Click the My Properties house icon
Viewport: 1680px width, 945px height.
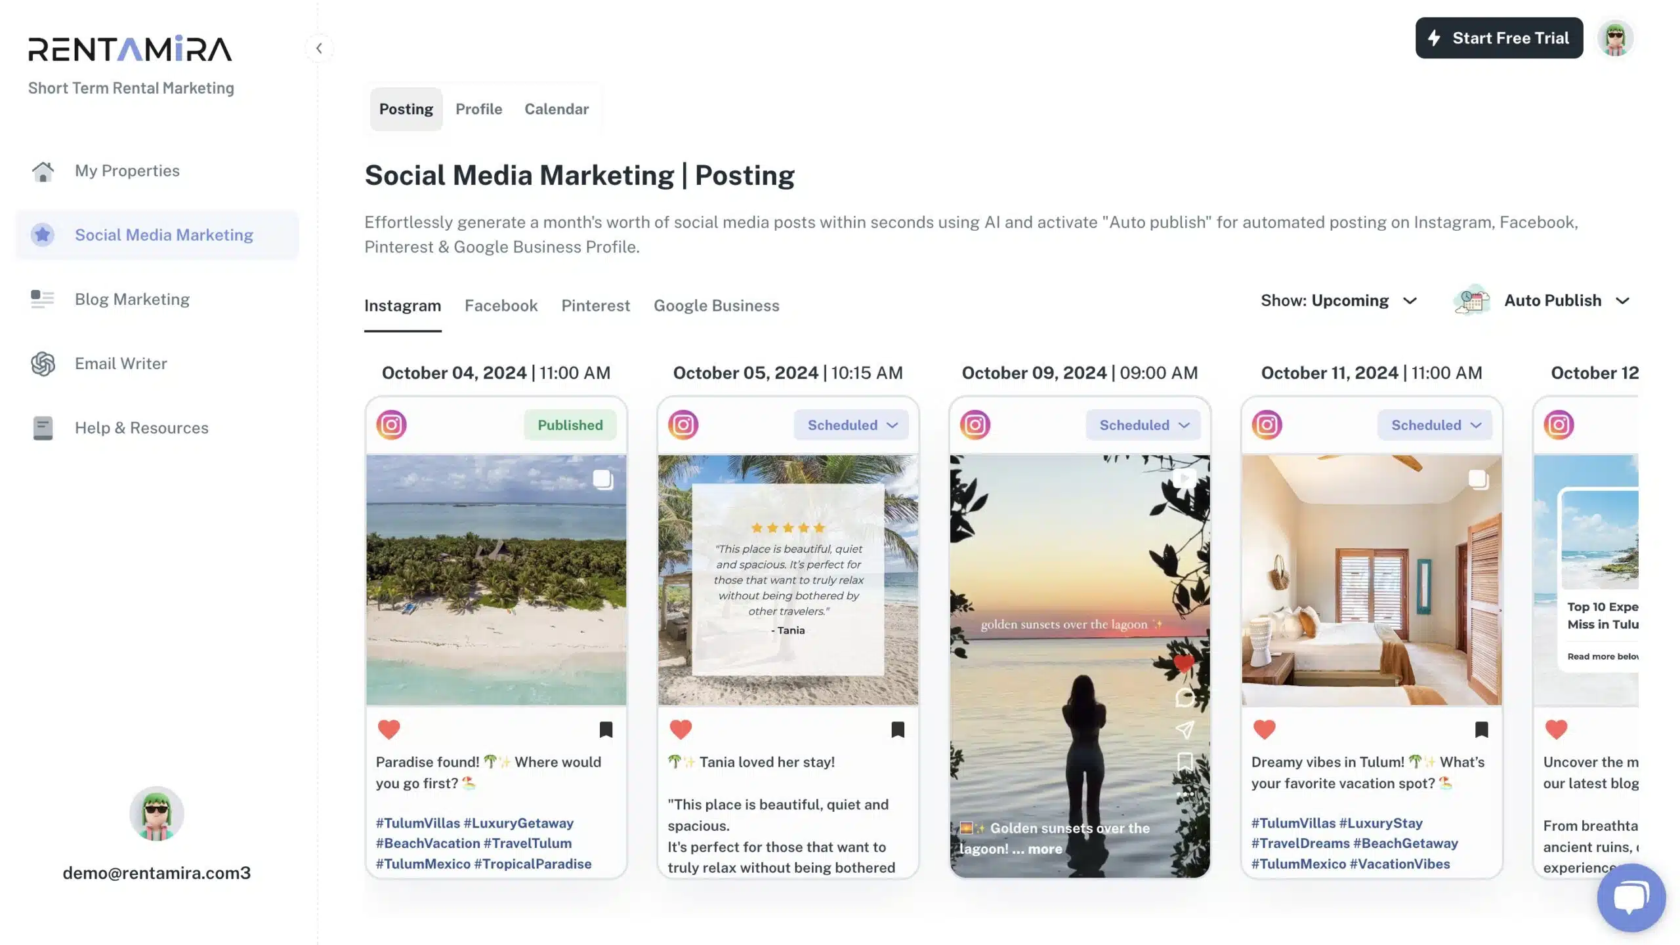43,171
